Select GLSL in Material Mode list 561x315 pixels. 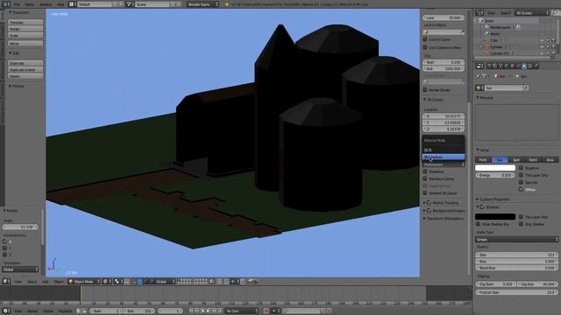[x=444, y=150]
